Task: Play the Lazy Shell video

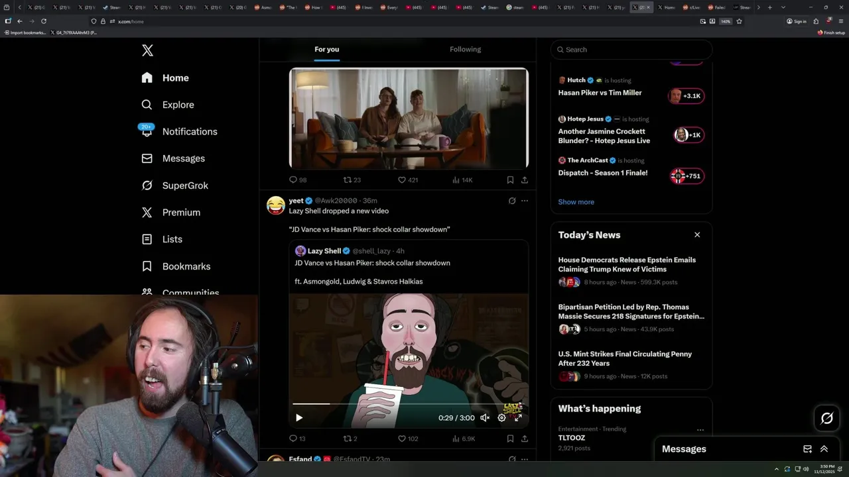Action: point(299,417)
